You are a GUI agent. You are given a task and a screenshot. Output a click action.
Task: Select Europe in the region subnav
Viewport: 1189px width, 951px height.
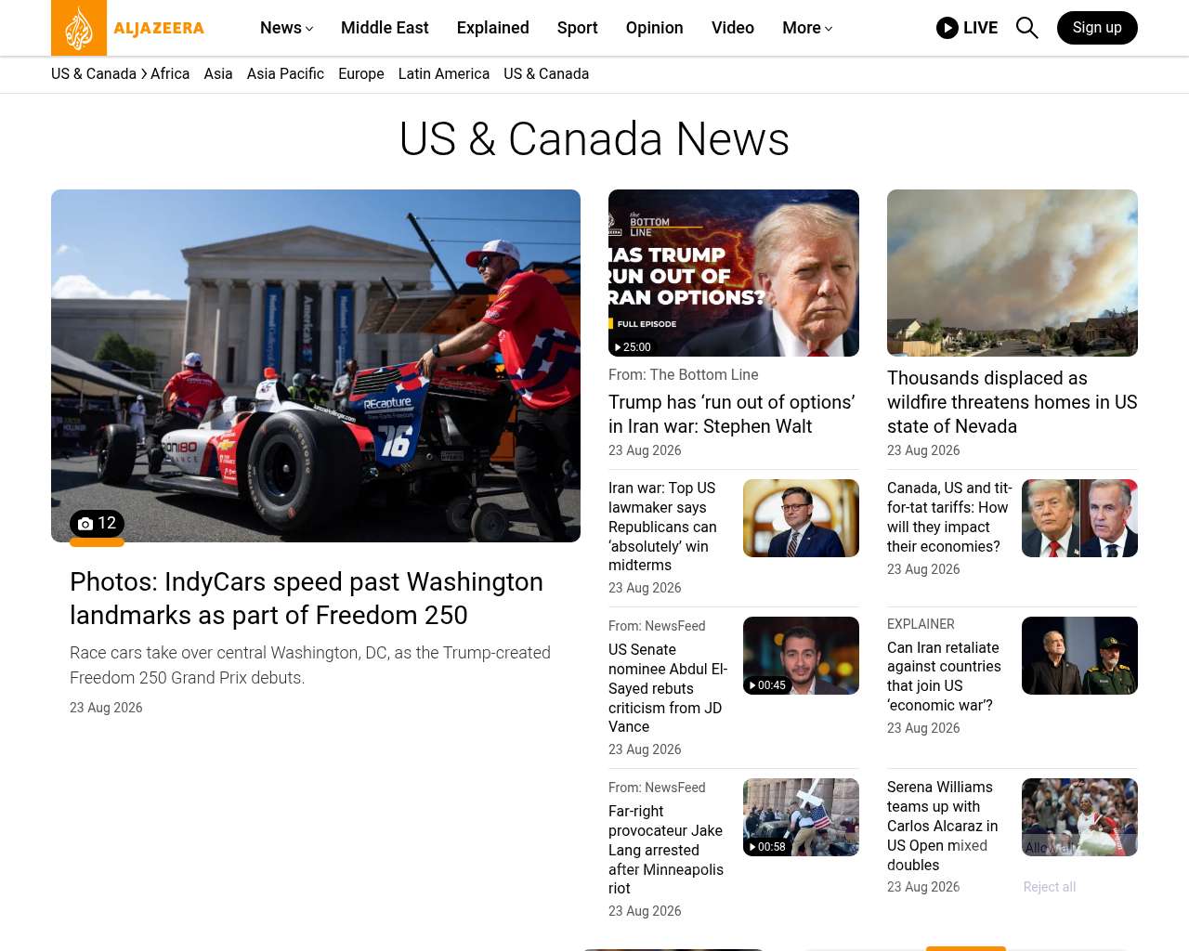(361, 74)
